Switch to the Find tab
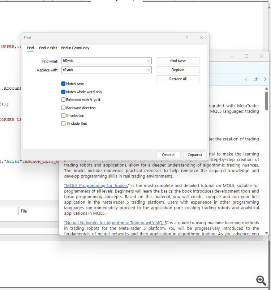 (x=30, y=48)
